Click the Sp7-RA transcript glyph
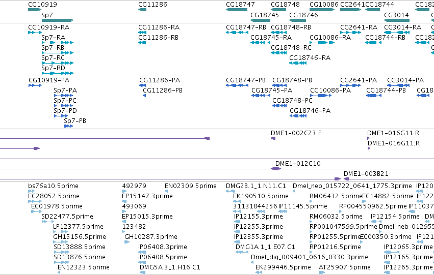This screenshot has width=434, height=275. pos(57,43)
